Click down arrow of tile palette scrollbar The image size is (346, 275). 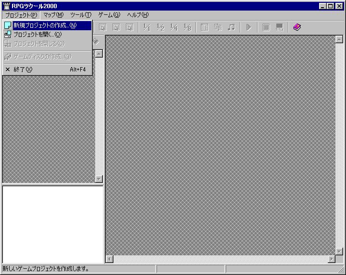click(99, 179)
